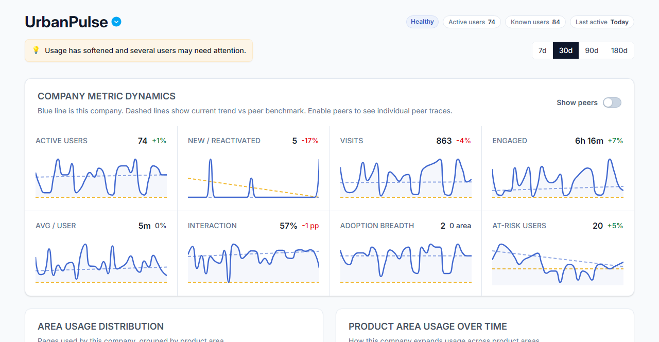This screenshot has height=342, width=659.
Task: Toggle the Show peers switch
Action: (612, 102)
